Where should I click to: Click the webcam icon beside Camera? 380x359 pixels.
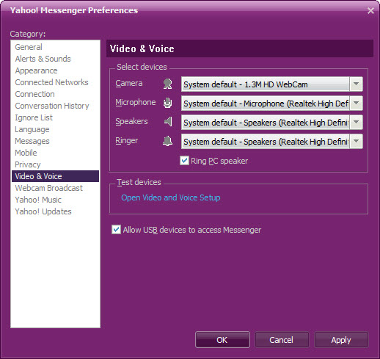[x=168, y=84]
